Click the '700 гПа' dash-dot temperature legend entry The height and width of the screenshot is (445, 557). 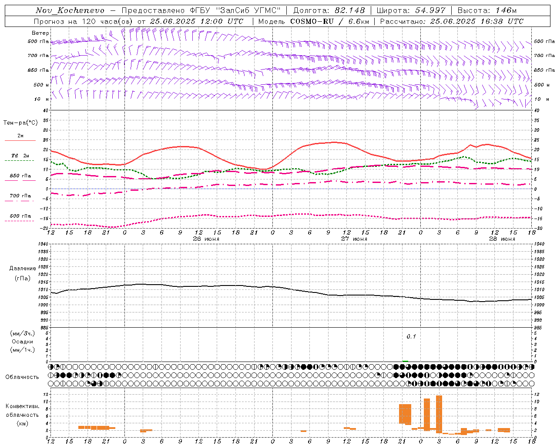pos(20,198)
